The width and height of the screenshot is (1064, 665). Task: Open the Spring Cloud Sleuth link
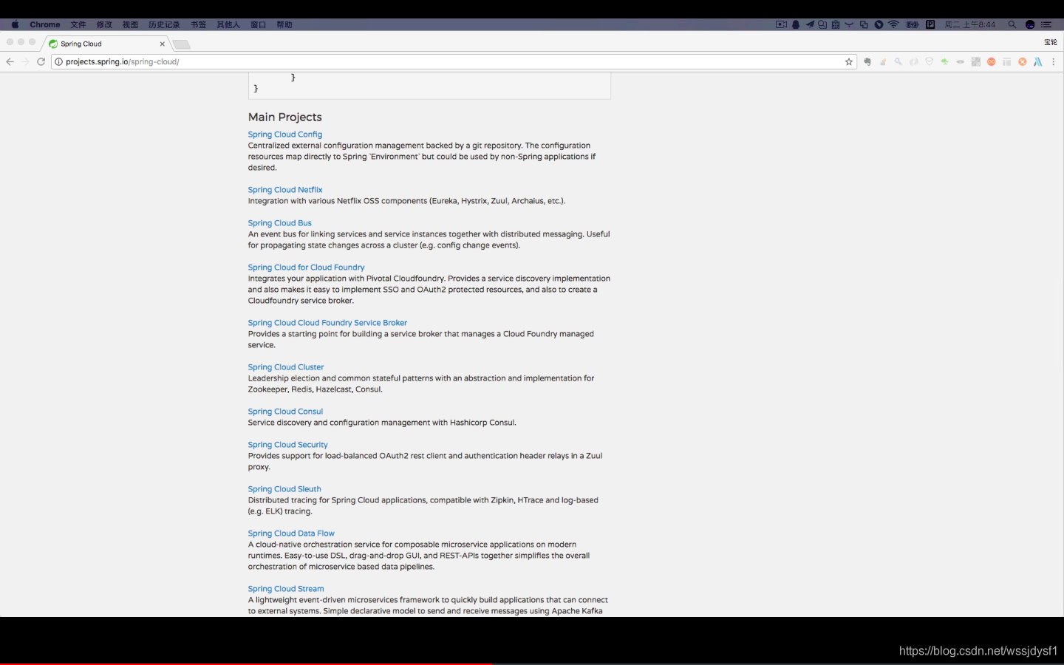pyautogui.click(x=284, y=489)
